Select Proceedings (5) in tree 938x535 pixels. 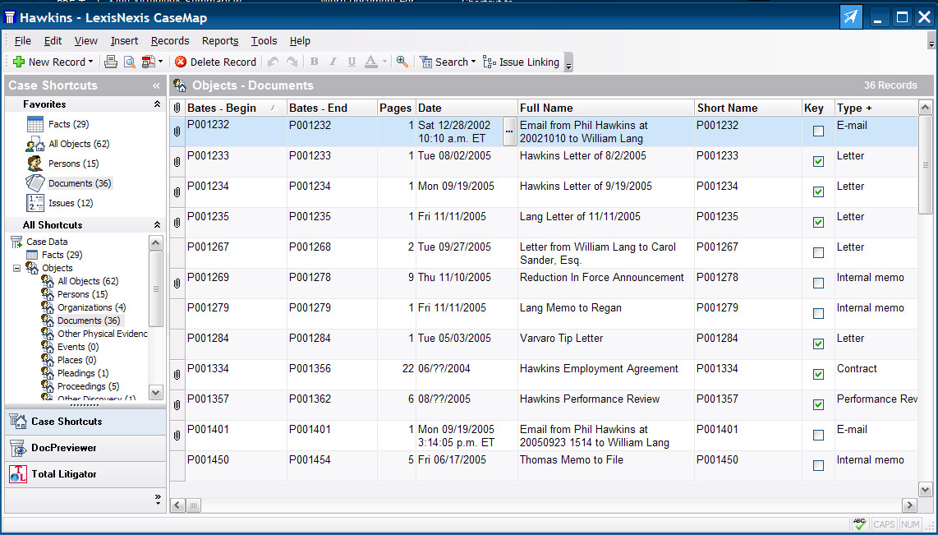(x=88, y=386)
